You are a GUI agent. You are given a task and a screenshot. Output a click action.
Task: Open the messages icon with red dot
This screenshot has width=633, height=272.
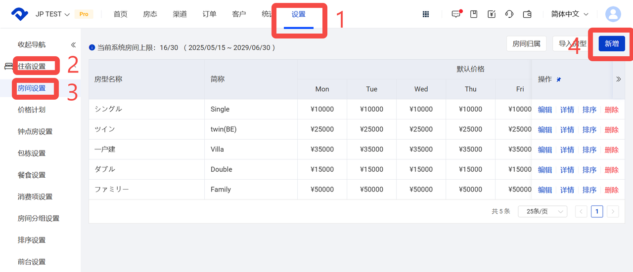pos(456,14)
